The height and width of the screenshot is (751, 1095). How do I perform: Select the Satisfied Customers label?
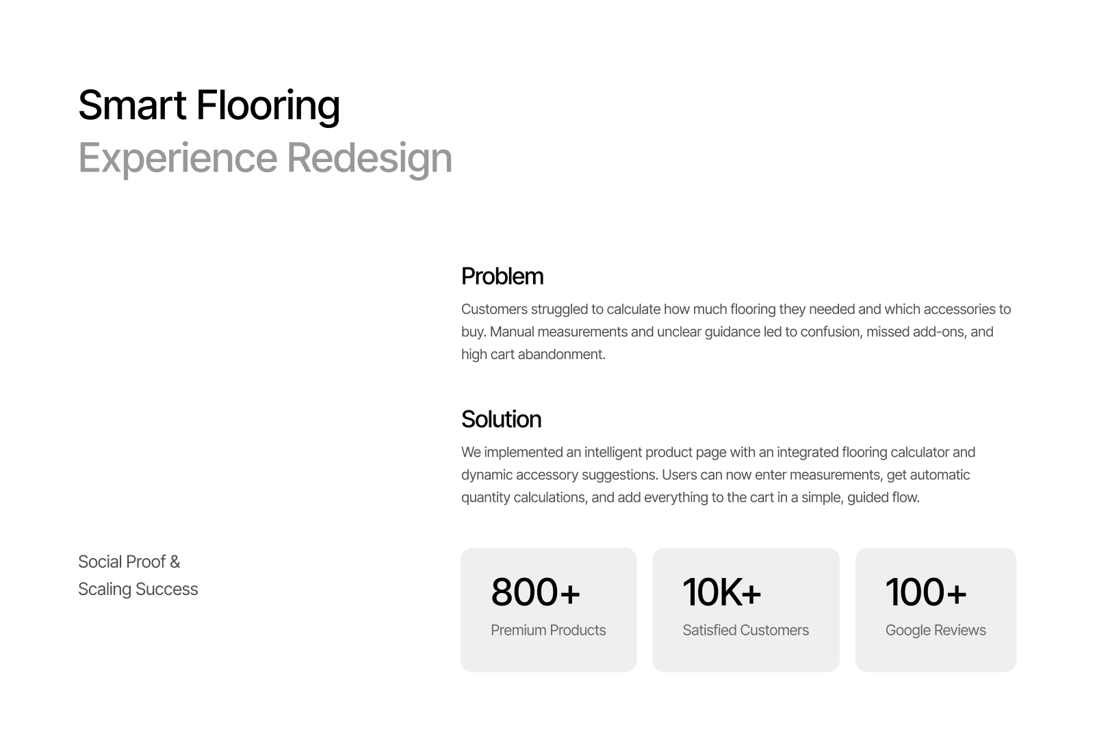click(x=745, y=630)
